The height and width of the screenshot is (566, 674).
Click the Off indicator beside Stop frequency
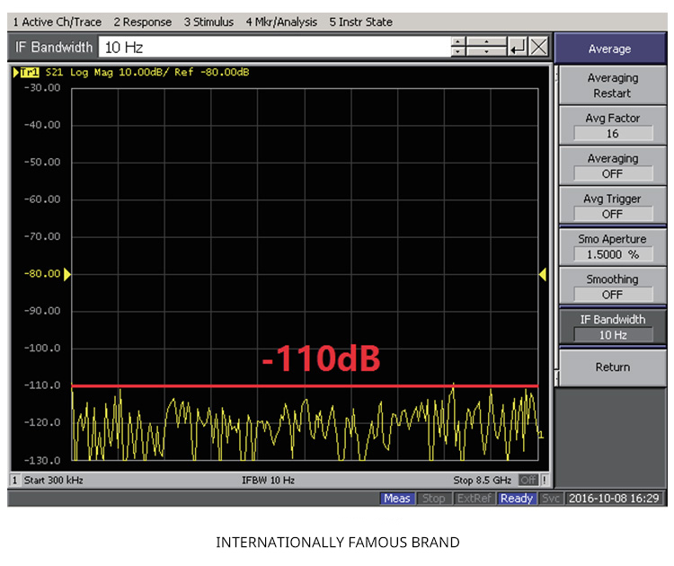pyautogui.click(x=528, y=480)
